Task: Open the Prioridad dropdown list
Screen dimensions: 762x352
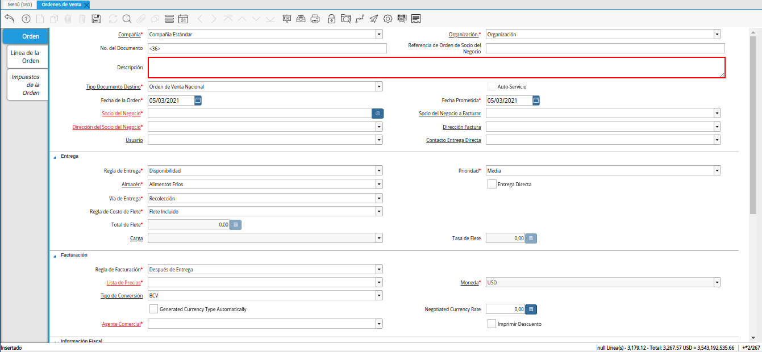Action: [x=717, y=170]
